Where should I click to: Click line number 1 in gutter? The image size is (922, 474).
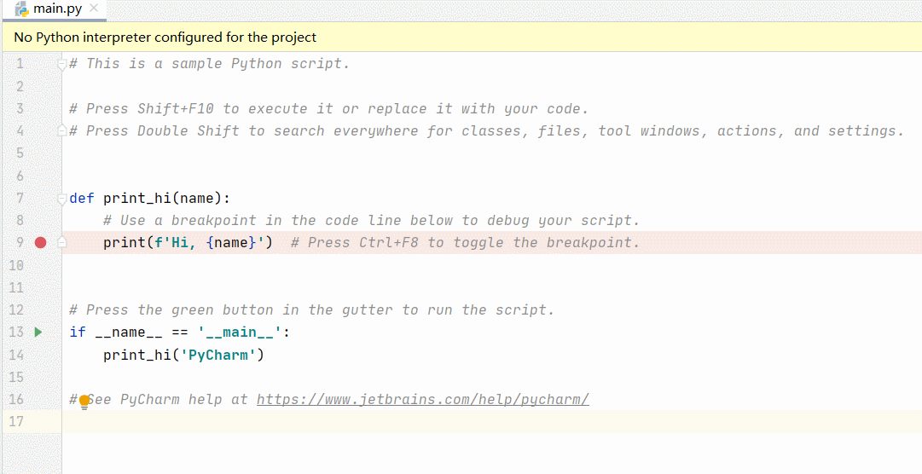(x=20, y=64)
